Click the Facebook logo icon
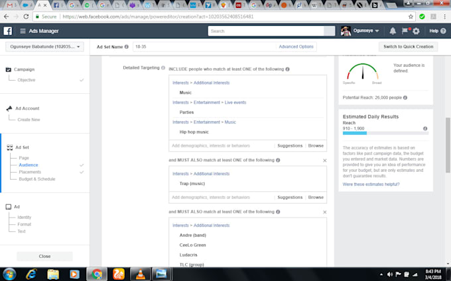This screenshot has width=451, height=281. (x=8, y=30)
